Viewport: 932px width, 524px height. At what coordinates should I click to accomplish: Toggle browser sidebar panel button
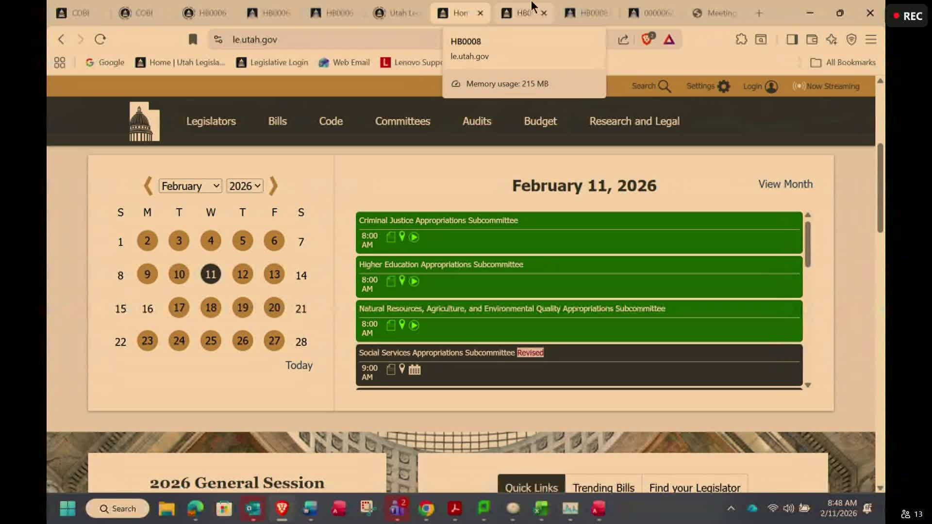[792, 39]
